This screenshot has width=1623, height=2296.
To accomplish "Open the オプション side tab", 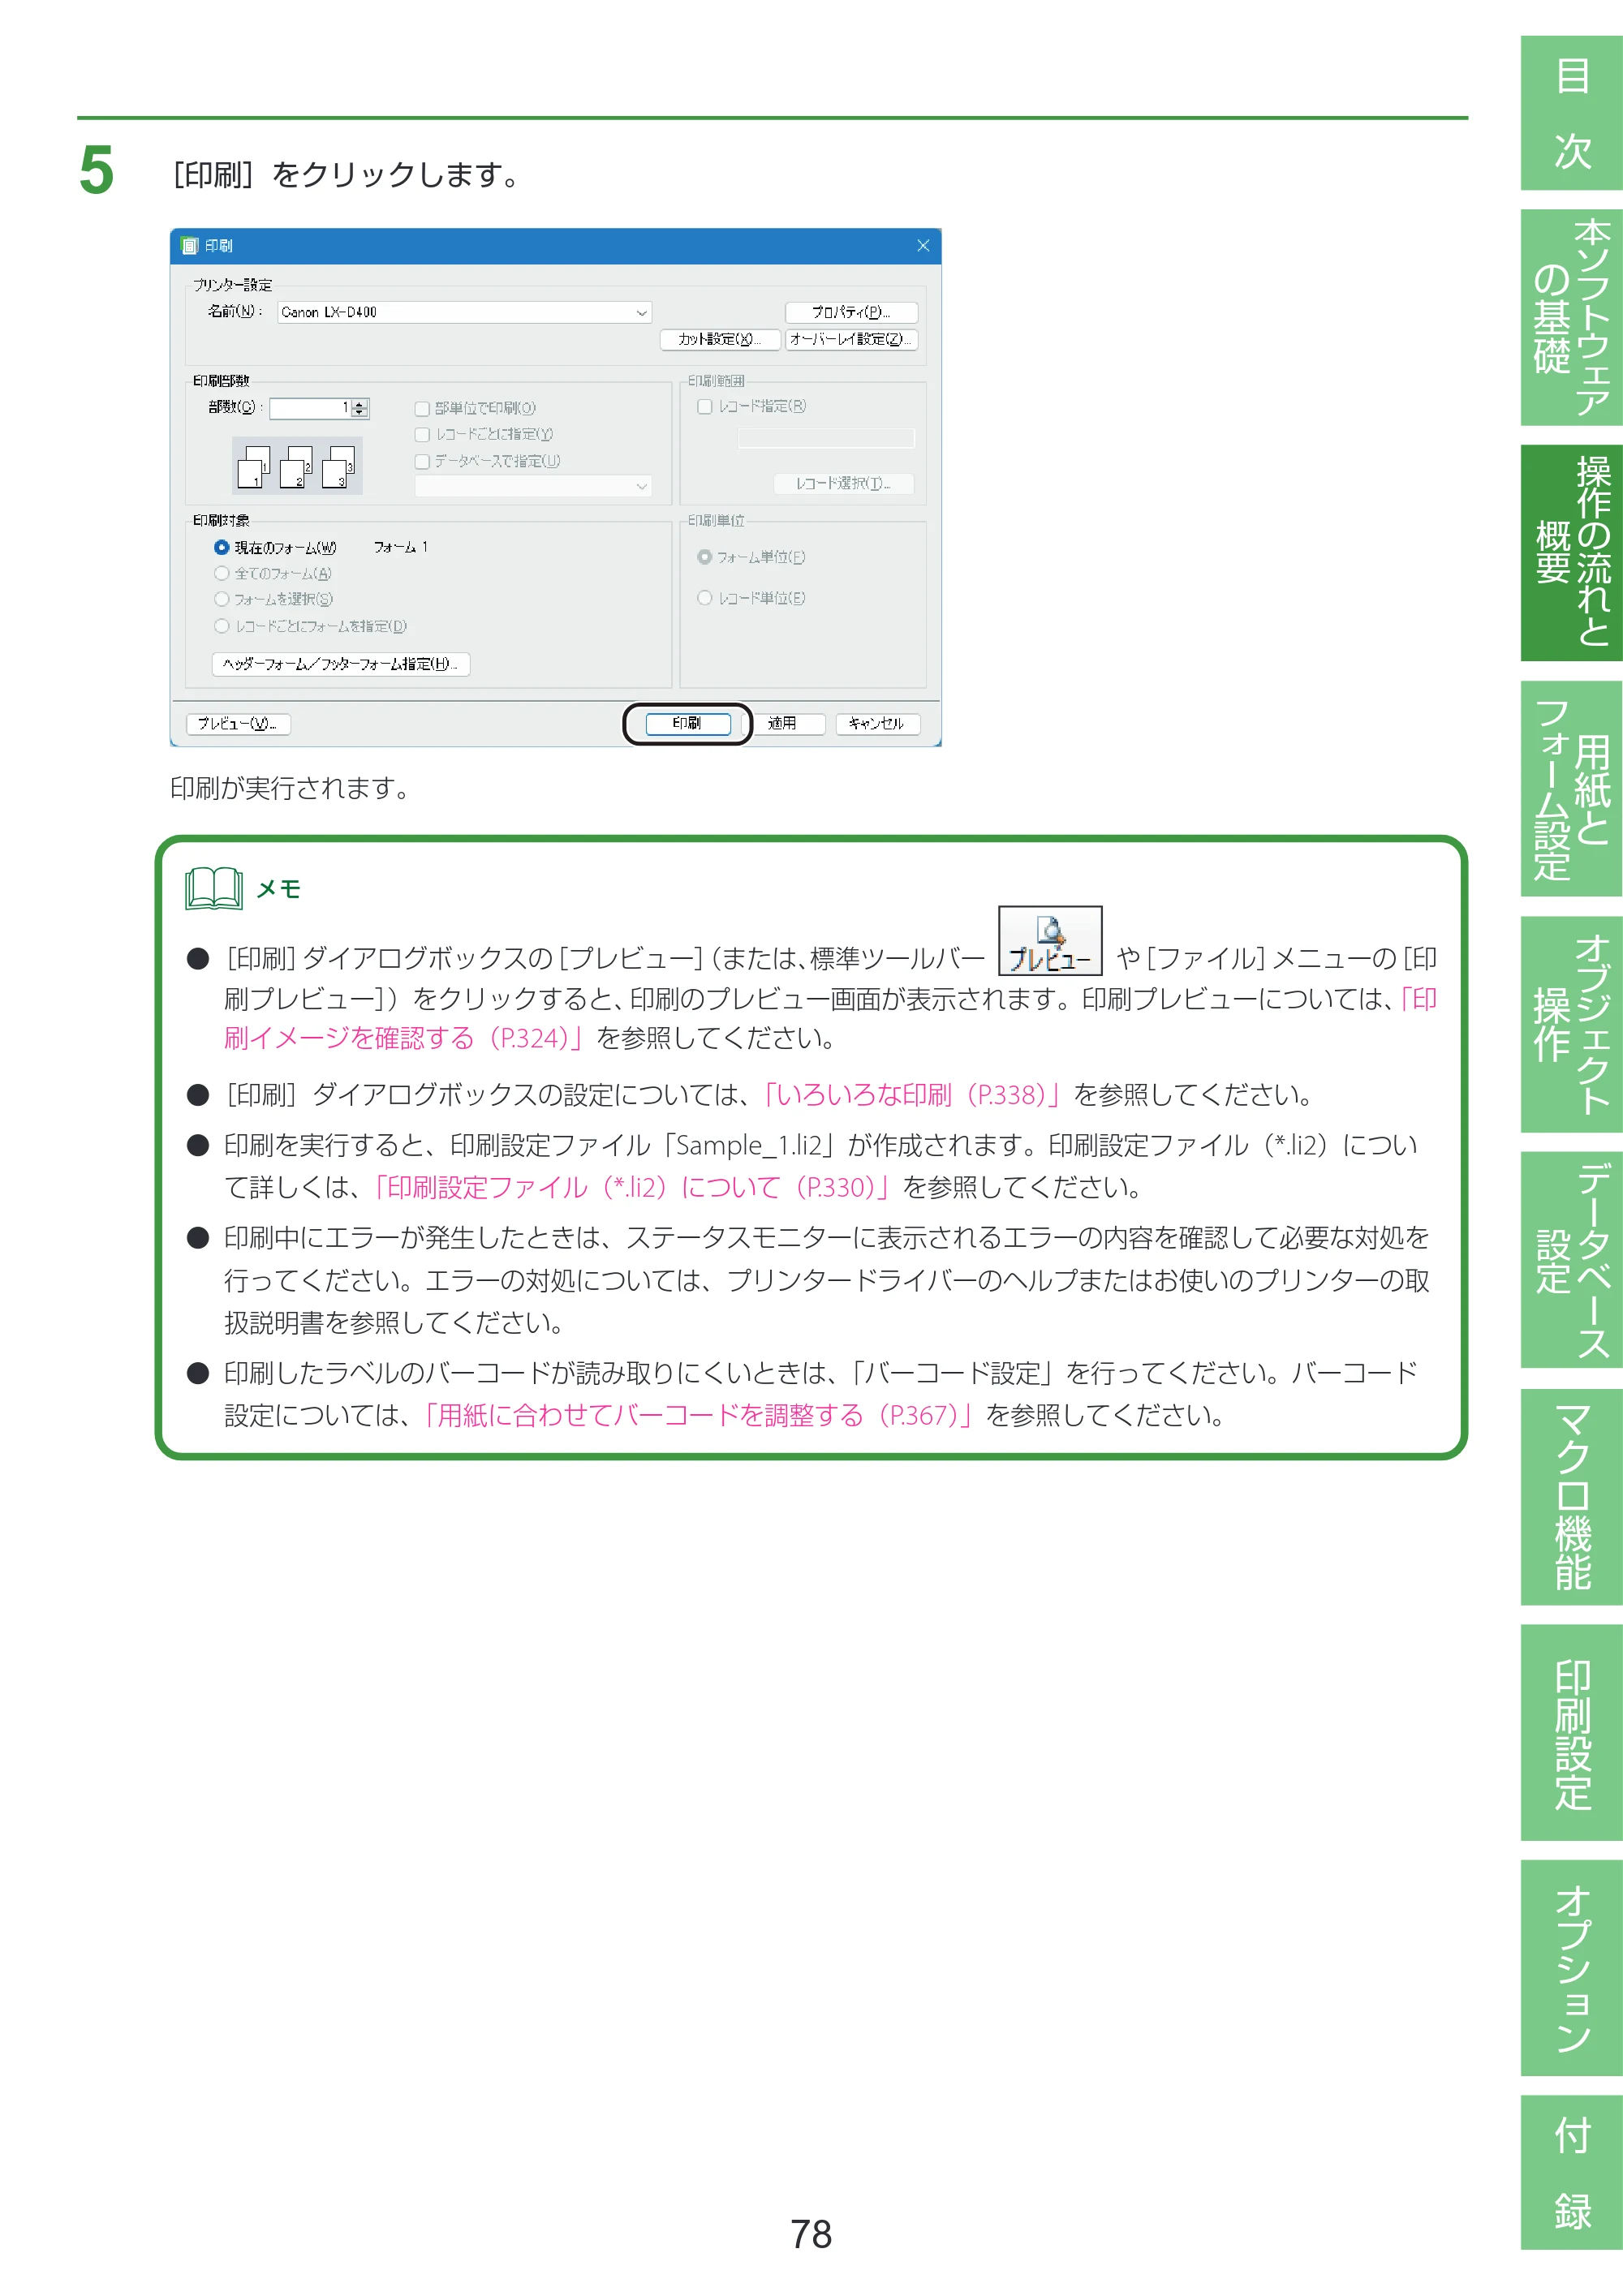I will (1571, 1968).
